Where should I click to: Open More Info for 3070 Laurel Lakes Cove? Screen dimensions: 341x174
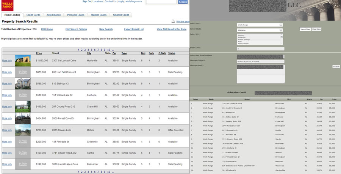coord(7,164)
